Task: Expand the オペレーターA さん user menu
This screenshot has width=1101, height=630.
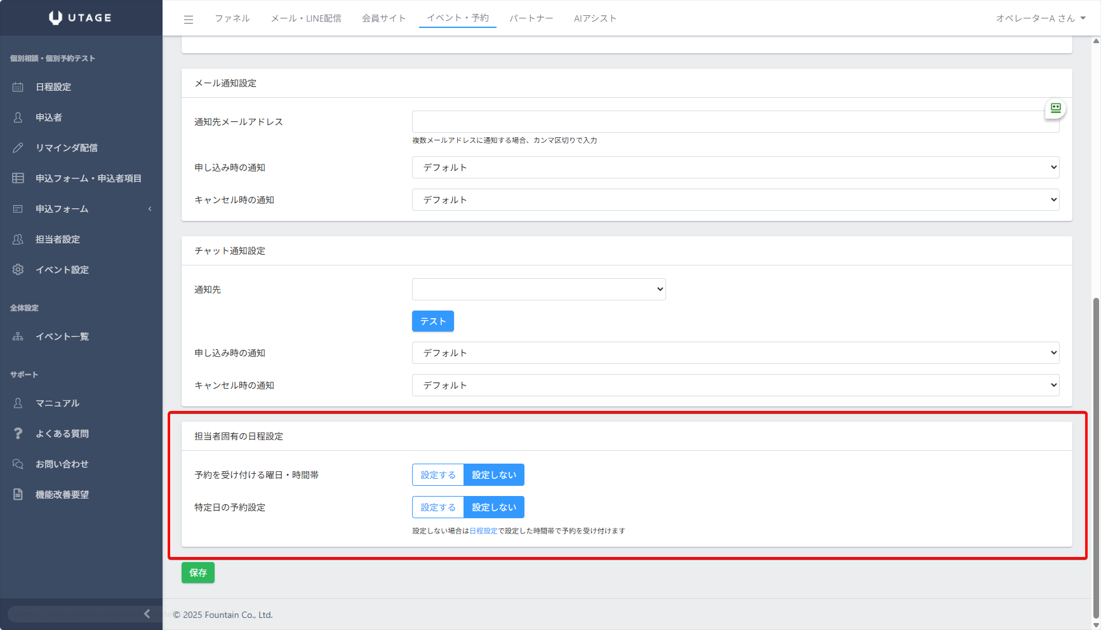Action: tap(1040, 18)
